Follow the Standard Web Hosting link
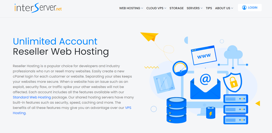This screenshot has width=272, height=133. pos(32,97)
